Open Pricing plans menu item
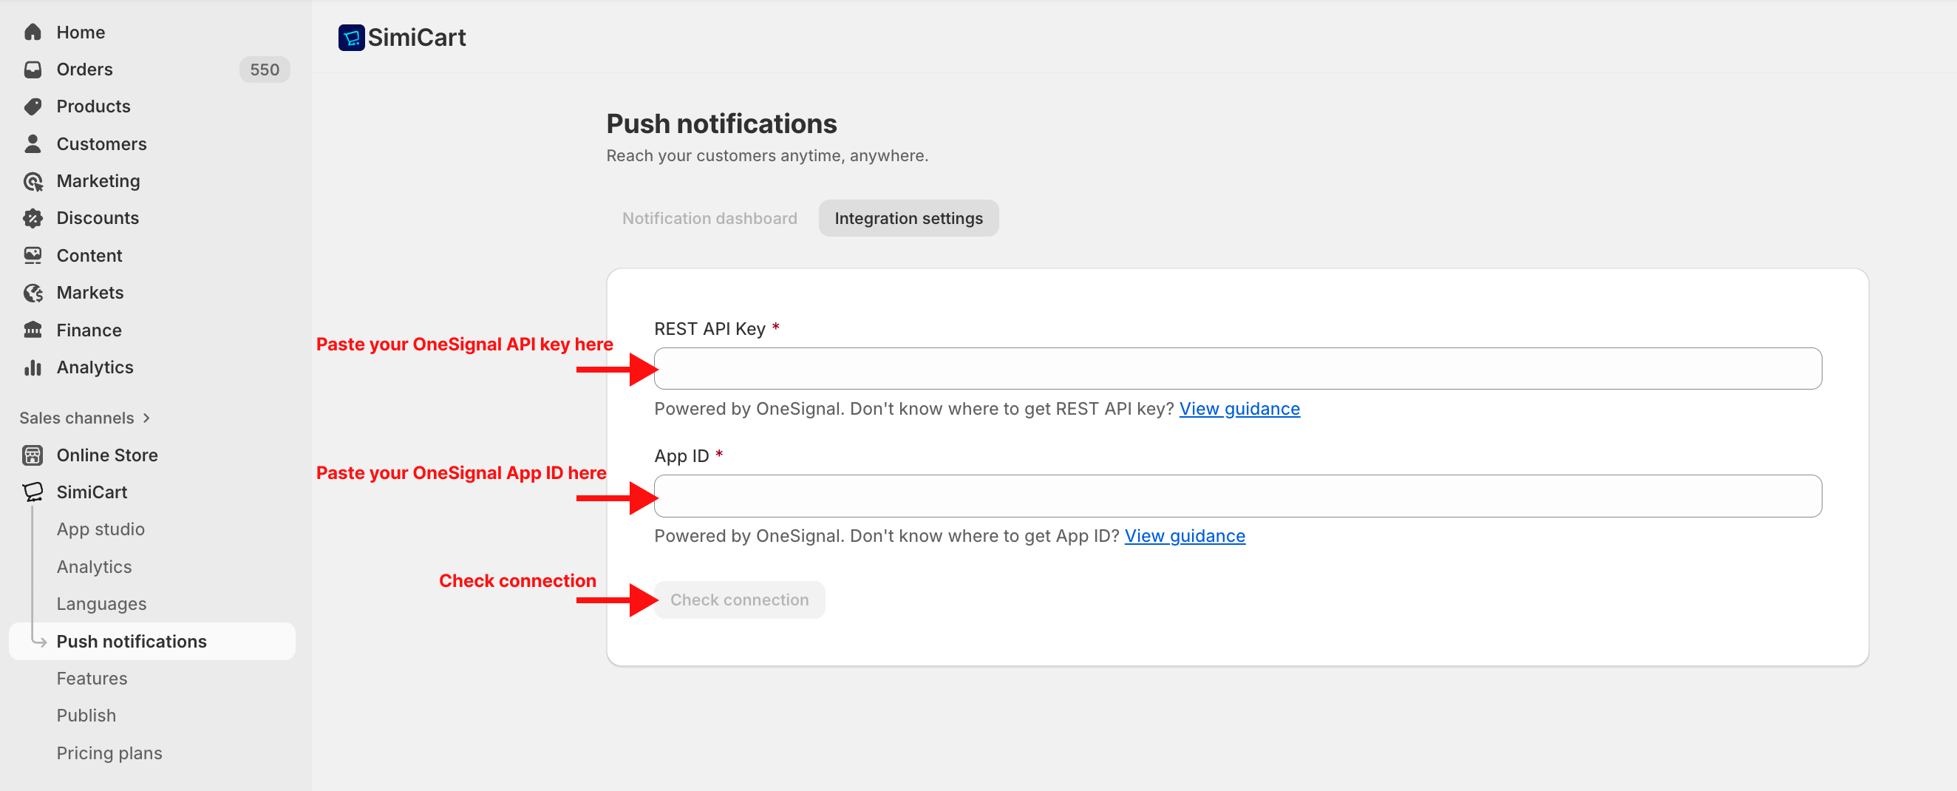The height and width of the screenshot is (791, 1957). point(109,753)
